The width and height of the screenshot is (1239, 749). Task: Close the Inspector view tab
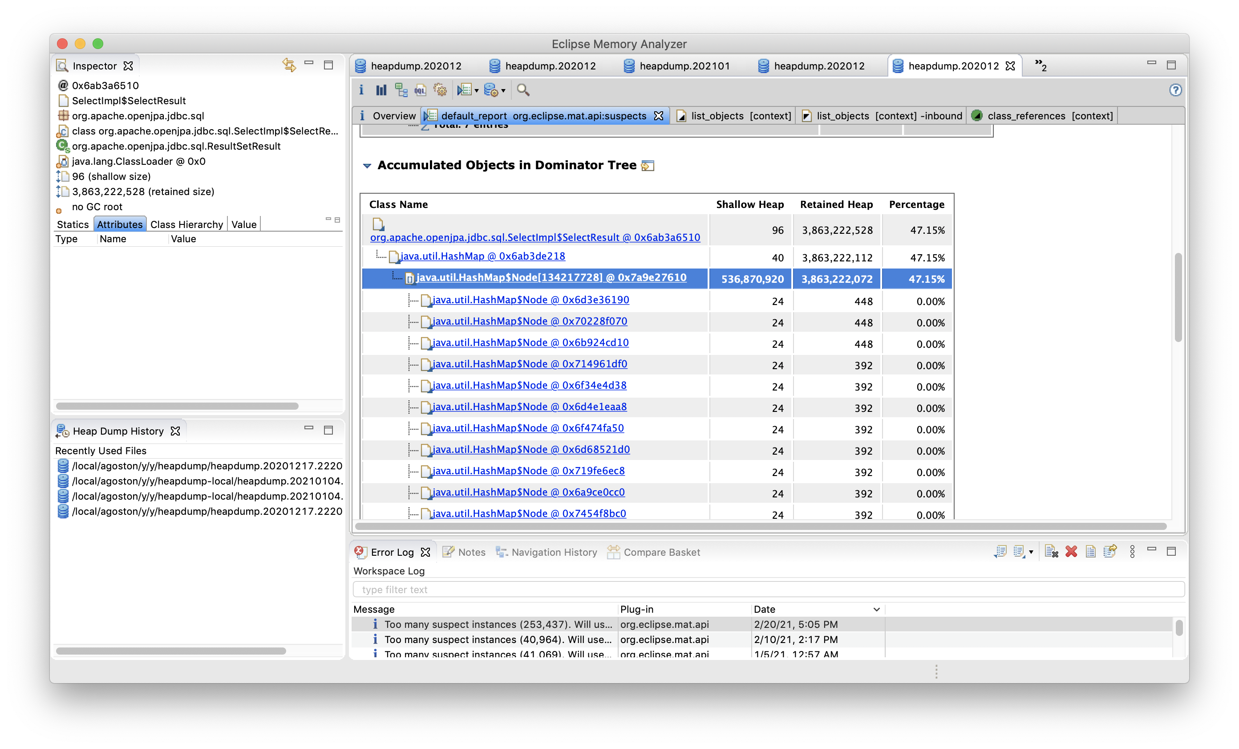tap(128, 66)
